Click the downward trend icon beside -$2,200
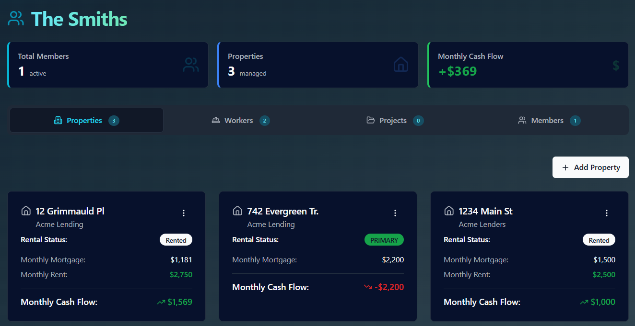Image resolution: width=635 pixels, height=326 pixels. pyautogui.click(x=368, y=287)
